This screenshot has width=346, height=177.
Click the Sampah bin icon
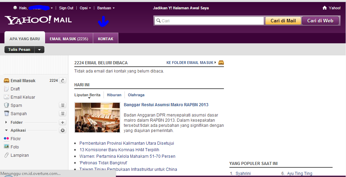(x=7, y=113)
